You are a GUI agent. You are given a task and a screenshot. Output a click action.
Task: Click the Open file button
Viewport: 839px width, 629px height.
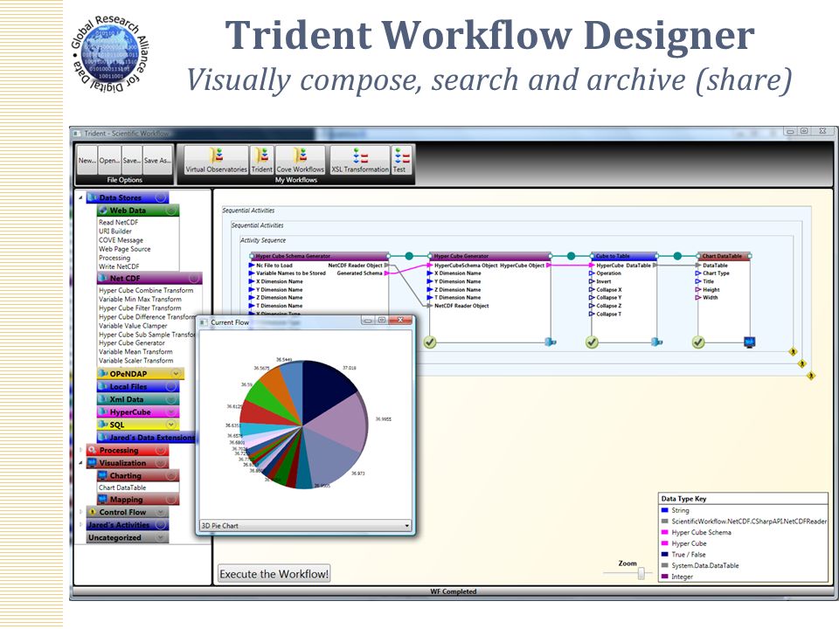[x=109, y=160]
